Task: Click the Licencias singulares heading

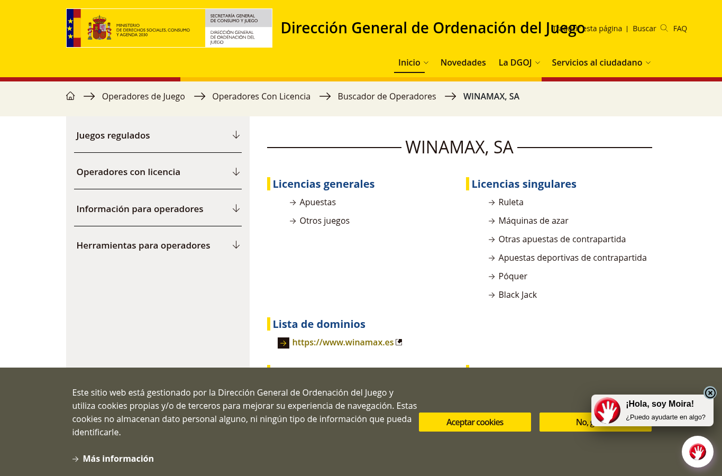Action: [524, 184]
